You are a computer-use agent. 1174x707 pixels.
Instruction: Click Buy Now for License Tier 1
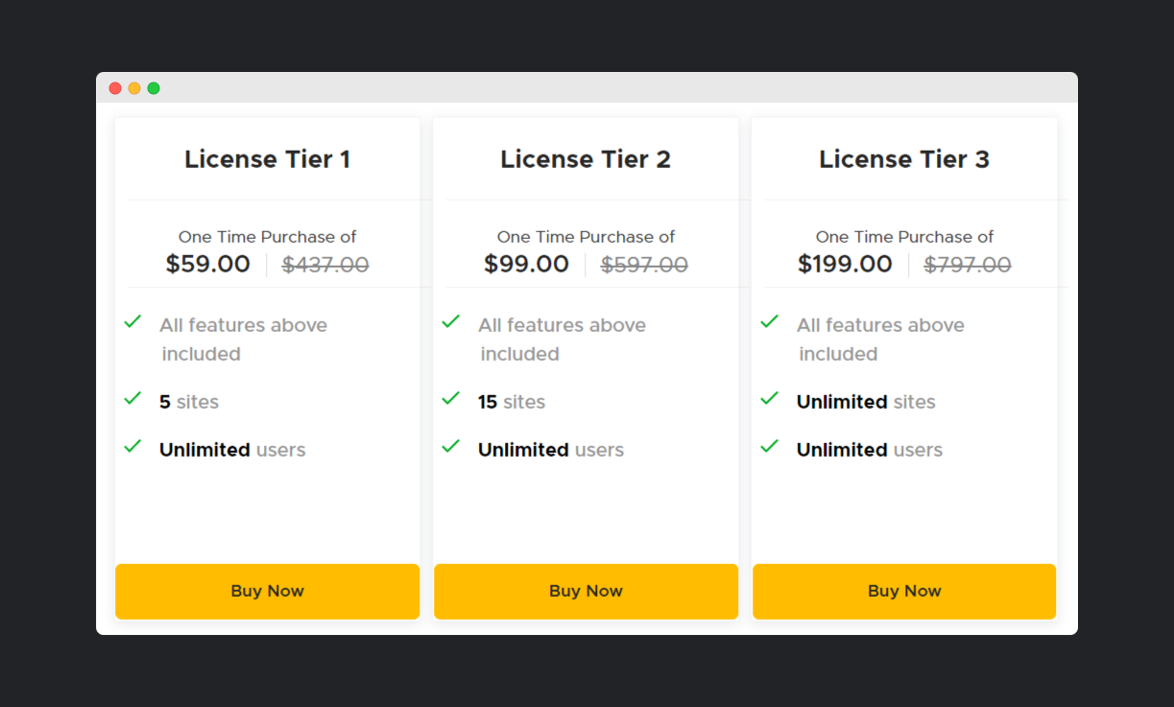pyautogui.click(x=267, y=591)
